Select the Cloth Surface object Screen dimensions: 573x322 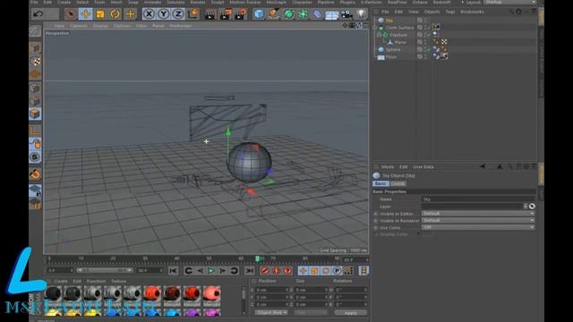click(x=400, y=28)
